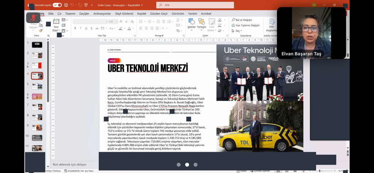
Task: Open the Tasarım ribbon tab
Action: click(70, 14)
